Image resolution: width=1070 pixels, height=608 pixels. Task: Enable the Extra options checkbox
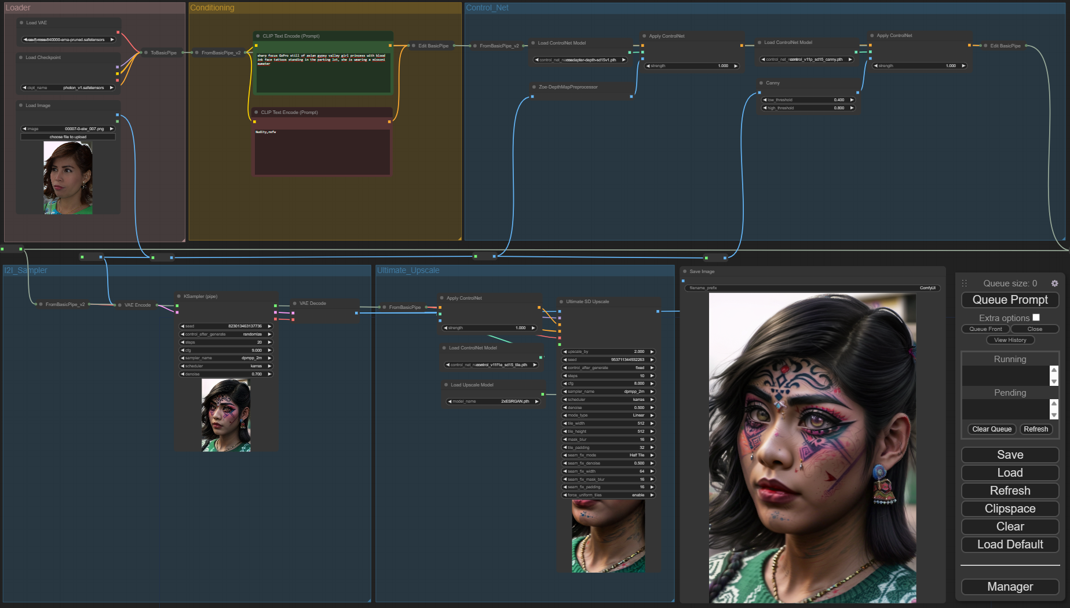tap(1036, 318)
